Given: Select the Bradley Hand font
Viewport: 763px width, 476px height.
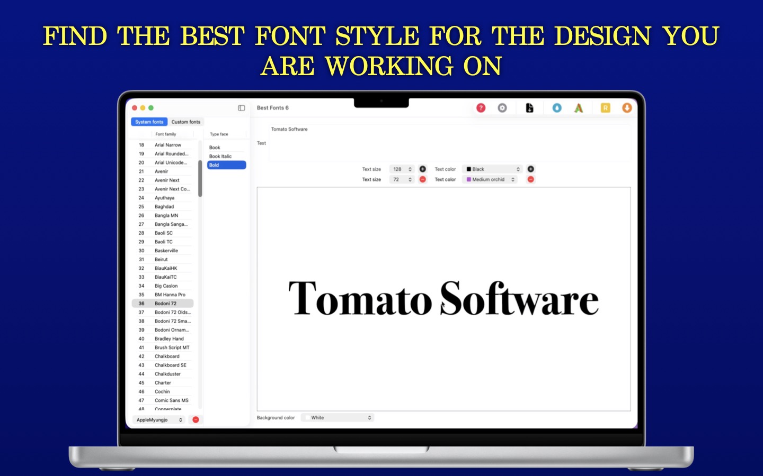Looking at the screenshot, I should point(163,339).
